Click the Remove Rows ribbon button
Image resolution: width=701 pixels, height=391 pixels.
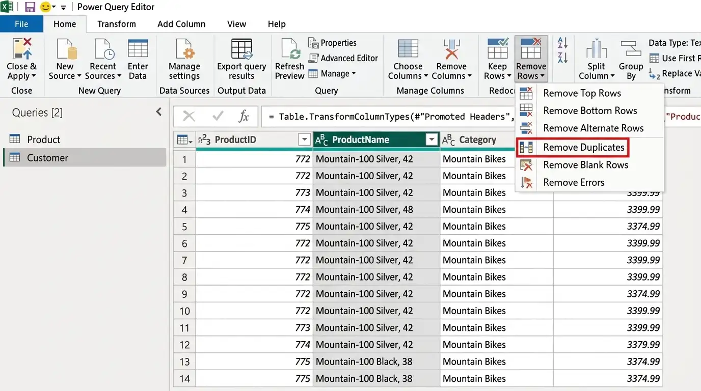[531, 60]
